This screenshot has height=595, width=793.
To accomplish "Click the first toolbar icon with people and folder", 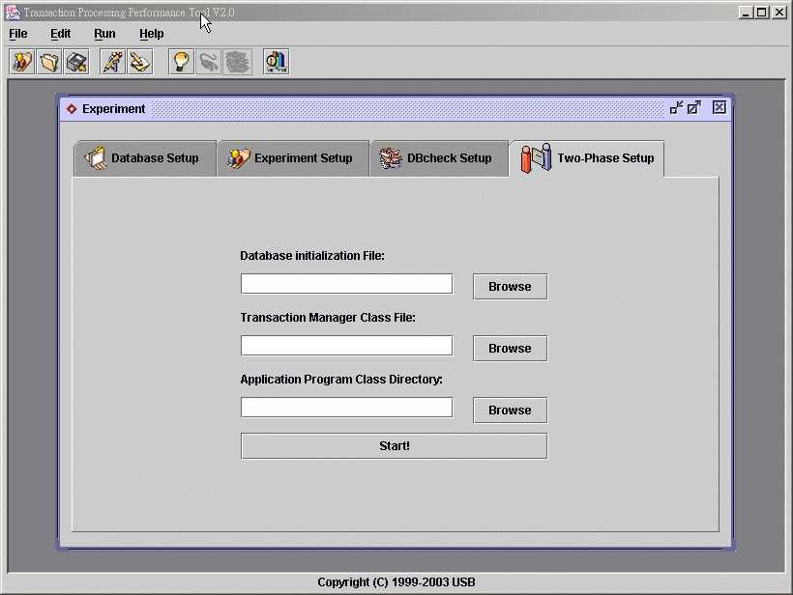I will (22, 62).
